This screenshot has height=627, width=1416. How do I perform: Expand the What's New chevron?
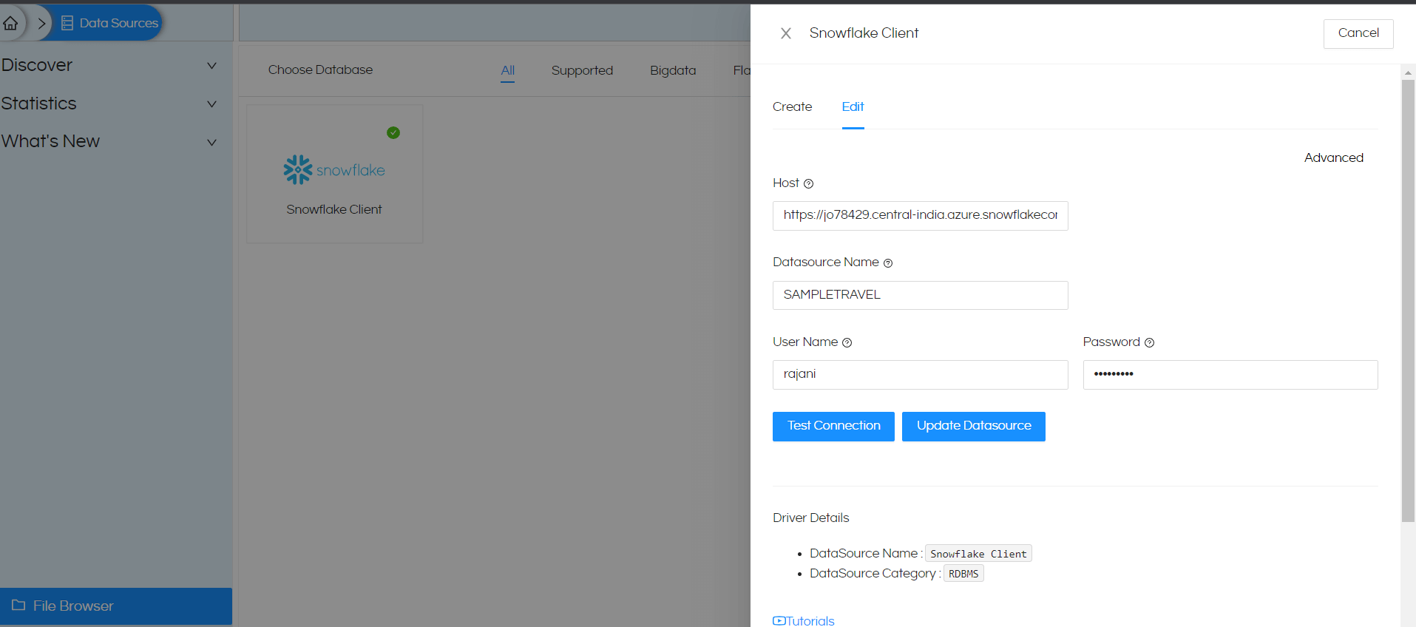coord(211,142)
